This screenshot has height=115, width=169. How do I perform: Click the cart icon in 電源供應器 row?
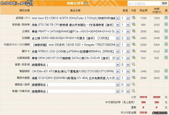[134, 77]
